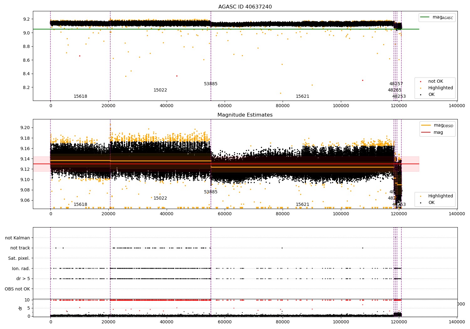Click 'OK' in middle plot lower legend
The width and height of the screenshot is (470, 329).
click(x=431, y=203)
